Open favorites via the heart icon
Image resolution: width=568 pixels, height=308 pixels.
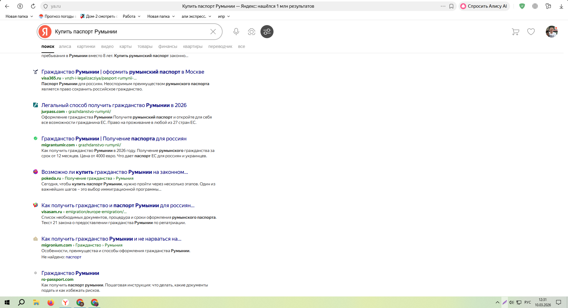coord(531,32)
